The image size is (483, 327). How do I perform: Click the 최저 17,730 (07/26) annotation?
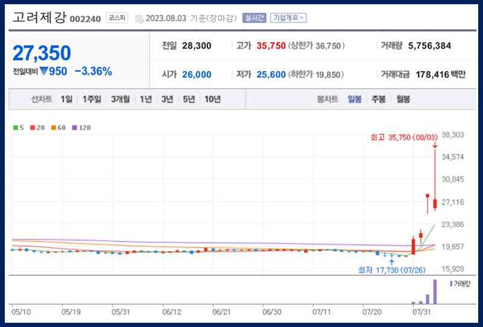[x=392, y=270]
